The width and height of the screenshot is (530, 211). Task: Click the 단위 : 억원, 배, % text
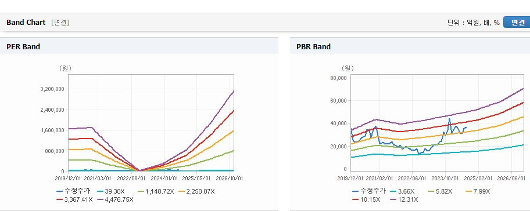(x=473, y=23)
